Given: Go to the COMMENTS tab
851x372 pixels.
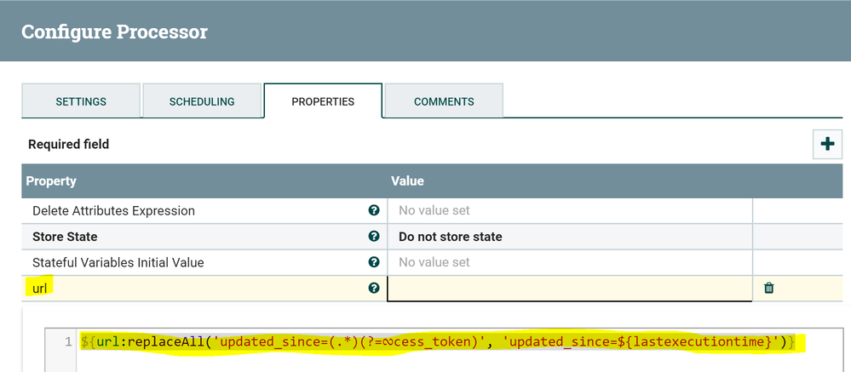Looking at the screenshot, I should pos(444,101).
